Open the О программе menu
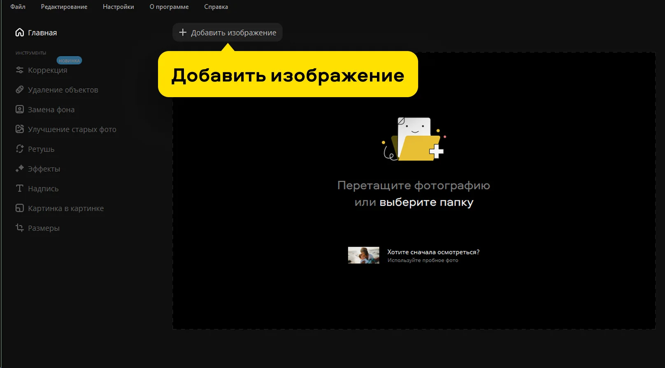665x368 pixels. pos(169,7)
